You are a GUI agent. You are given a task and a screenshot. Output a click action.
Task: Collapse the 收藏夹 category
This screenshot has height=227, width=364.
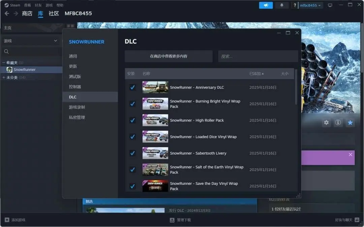(x=4, y=63)
